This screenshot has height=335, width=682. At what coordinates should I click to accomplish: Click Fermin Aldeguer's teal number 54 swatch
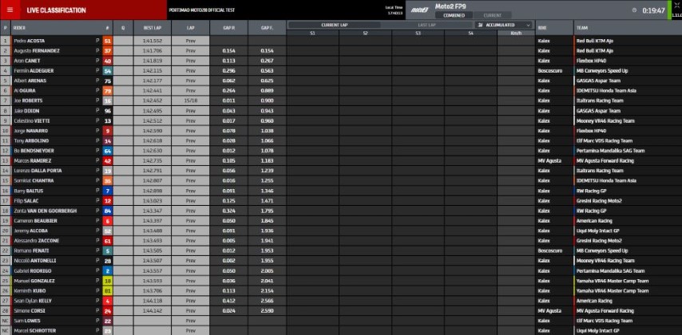107,71
